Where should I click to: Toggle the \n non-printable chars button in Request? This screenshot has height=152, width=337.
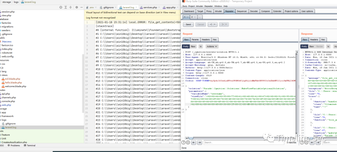point(201,46)
